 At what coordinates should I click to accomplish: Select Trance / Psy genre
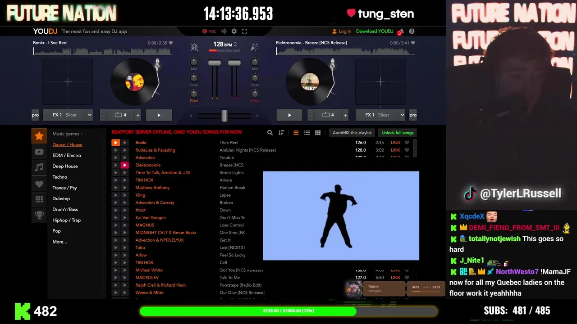(x=64, y=188)
